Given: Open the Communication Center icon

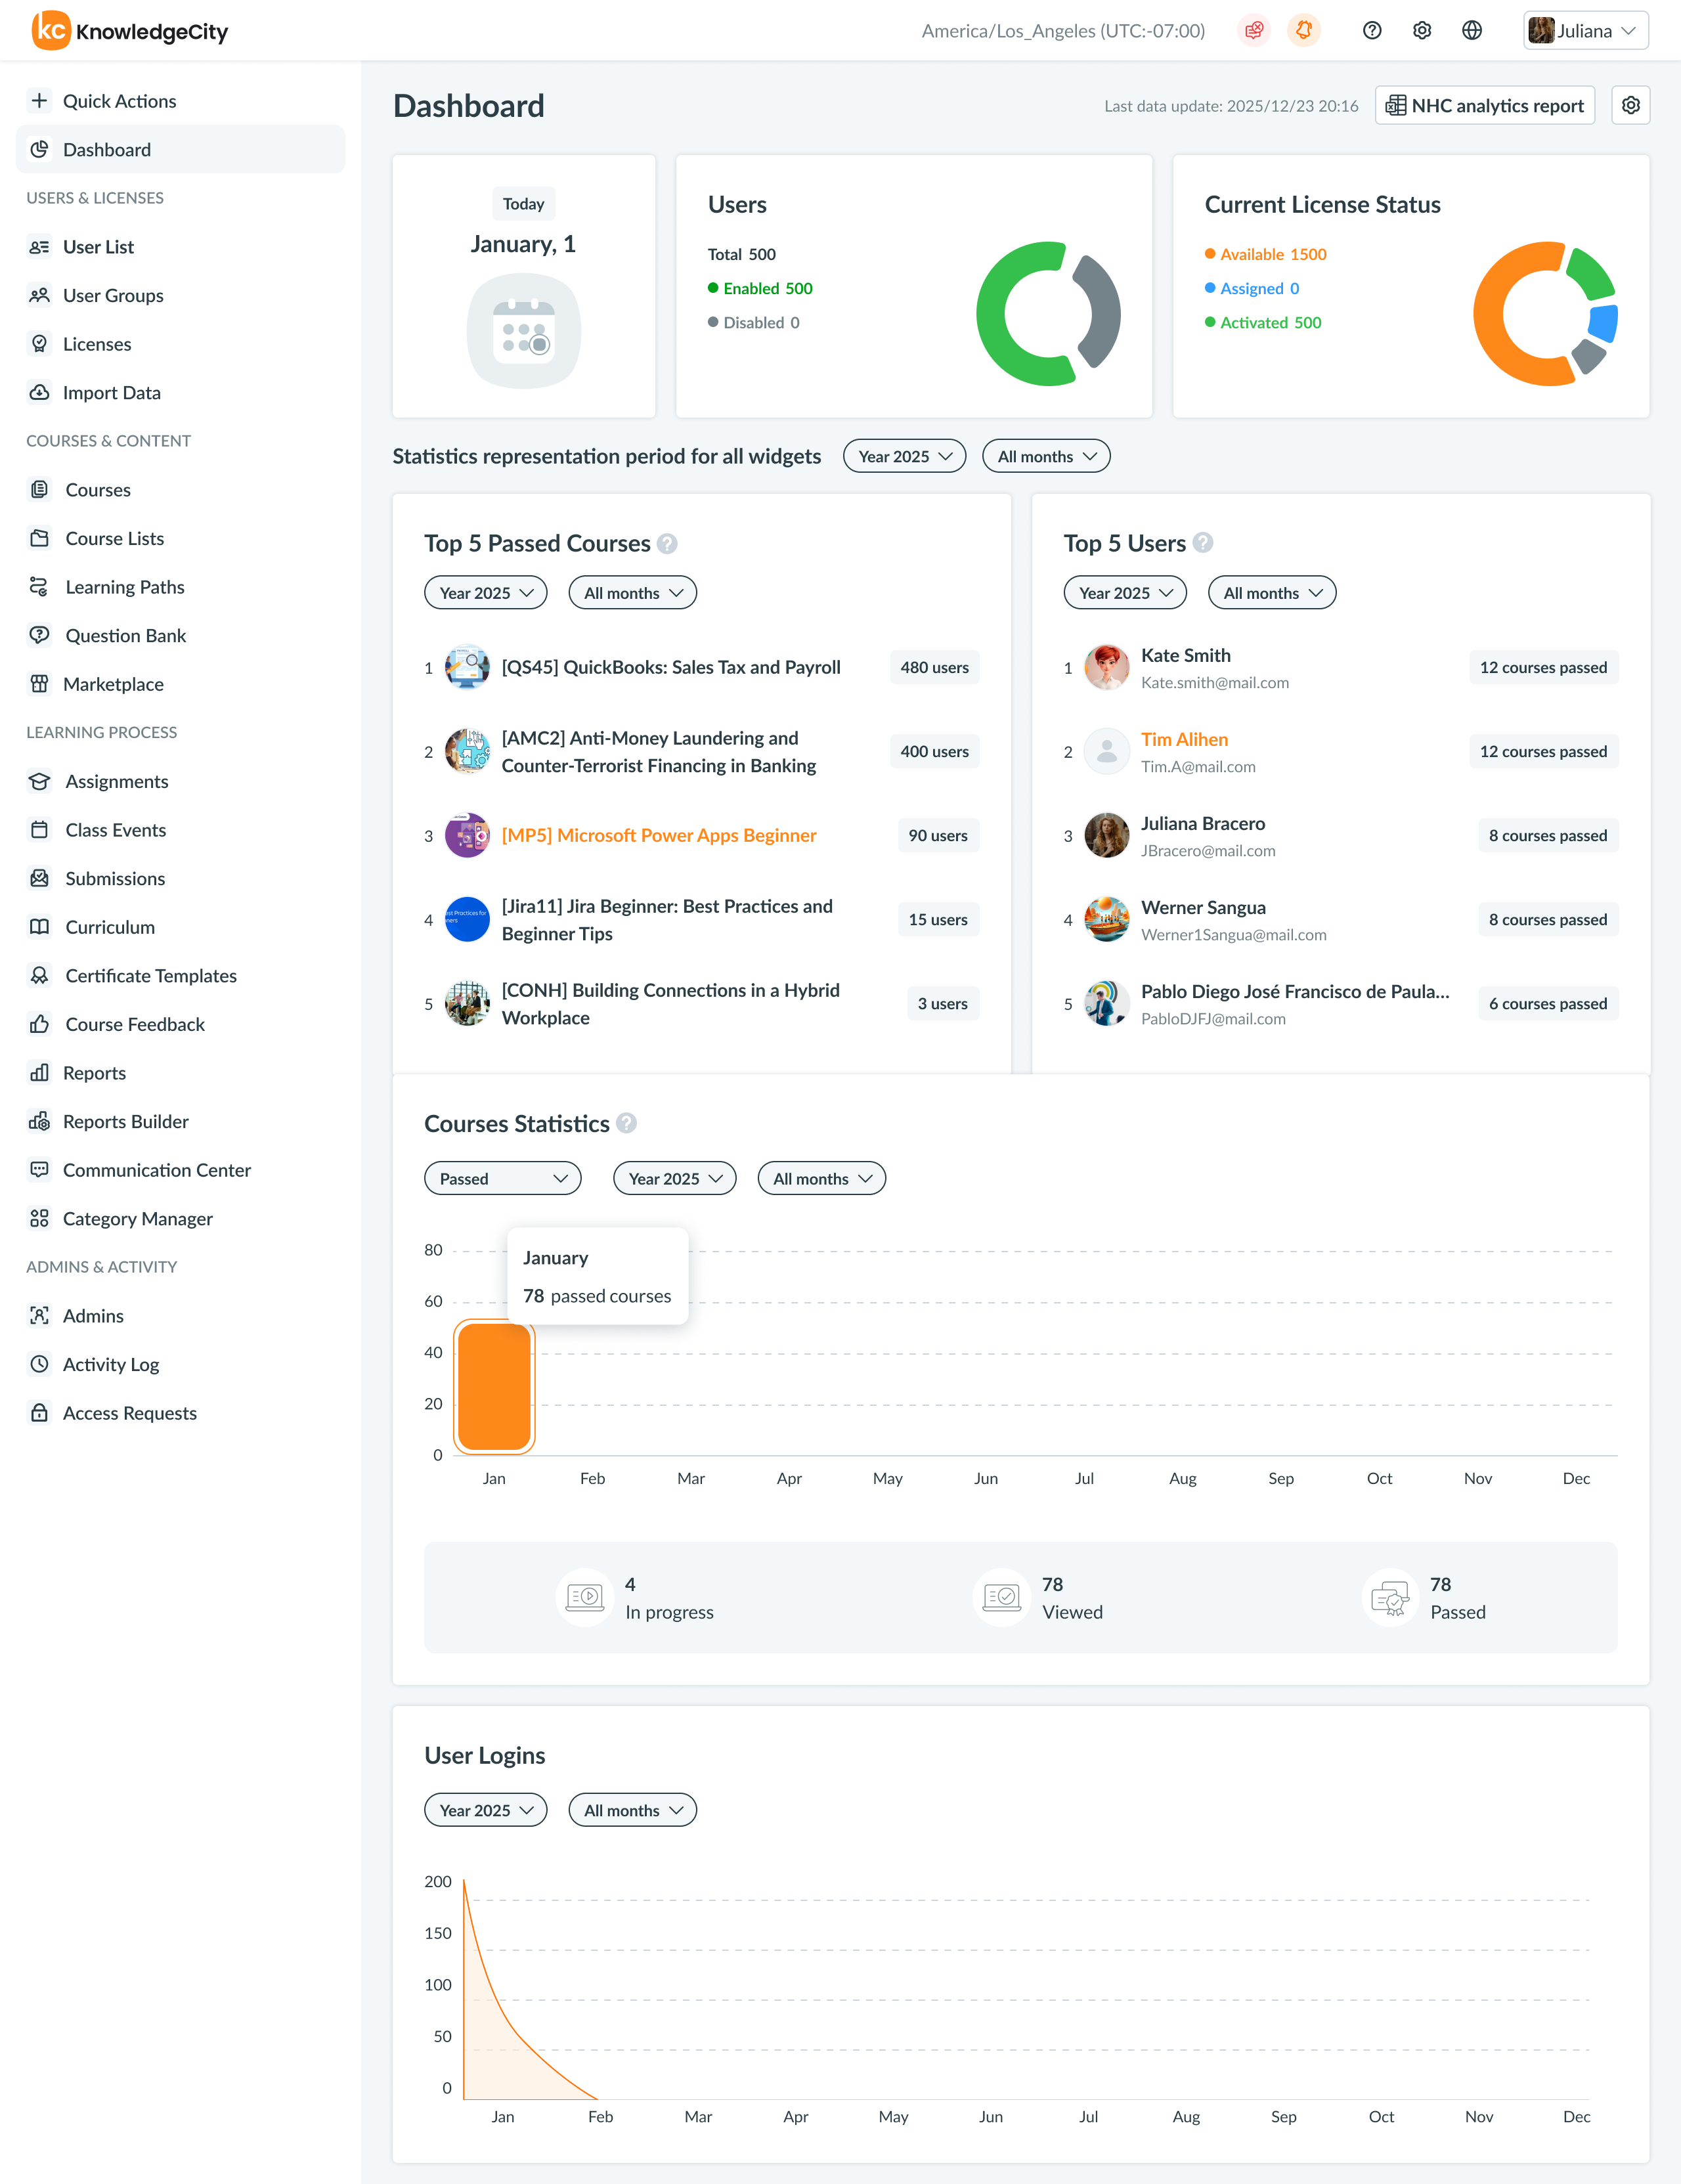Looking at the screenshot, I should [40, 1170].
